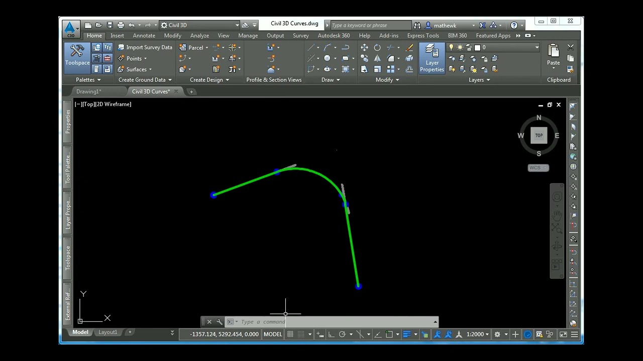Image resolution: width=643 pixels, height=361 pixels.
Task: Click the new drawing tab plus button
Action: tap(191, 91)
